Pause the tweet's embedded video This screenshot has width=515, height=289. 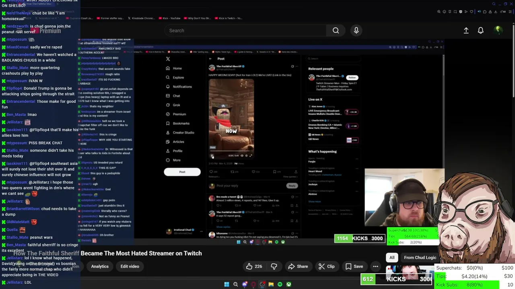212,156
